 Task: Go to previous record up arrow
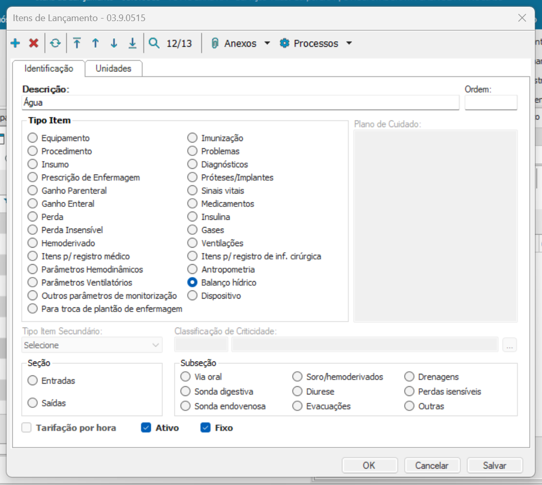(x=95, y=44)
